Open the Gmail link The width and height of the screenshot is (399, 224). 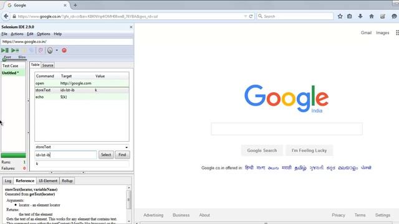click(366, 33)
